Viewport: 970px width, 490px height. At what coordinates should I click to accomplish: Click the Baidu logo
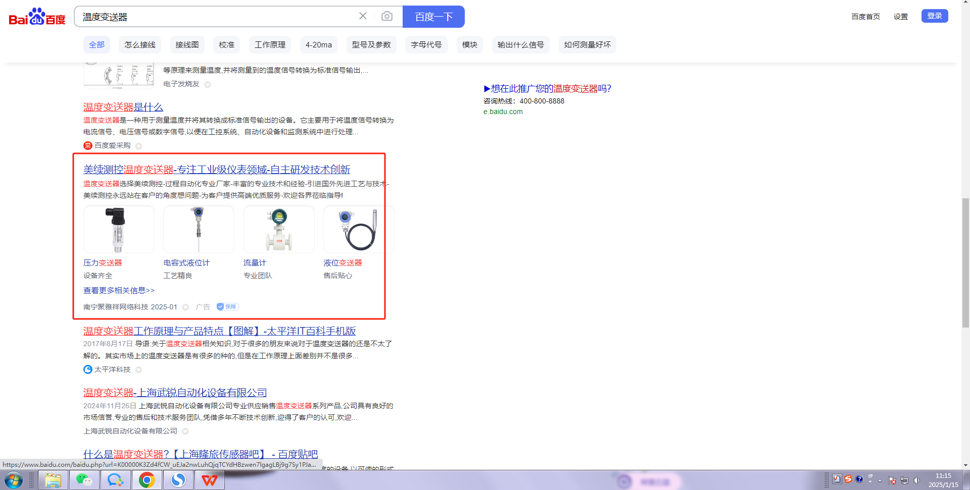click(37, 17)
